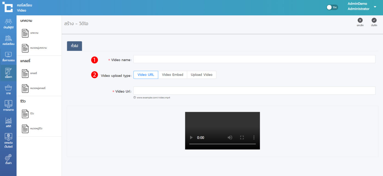383x176 pixels.
Task: Select the Video Embed upload type
Action: point(172,75)
